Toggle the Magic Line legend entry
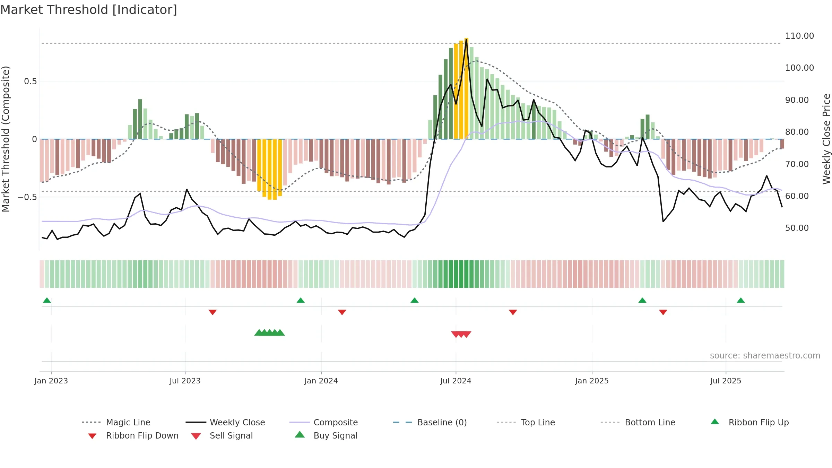Screen dimensions: 832x468 point(116,422)
